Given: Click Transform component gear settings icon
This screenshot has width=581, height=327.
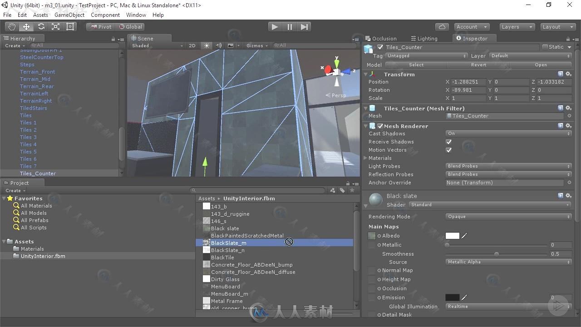Looking at the screenshot, I should click(x=568, y=74).
